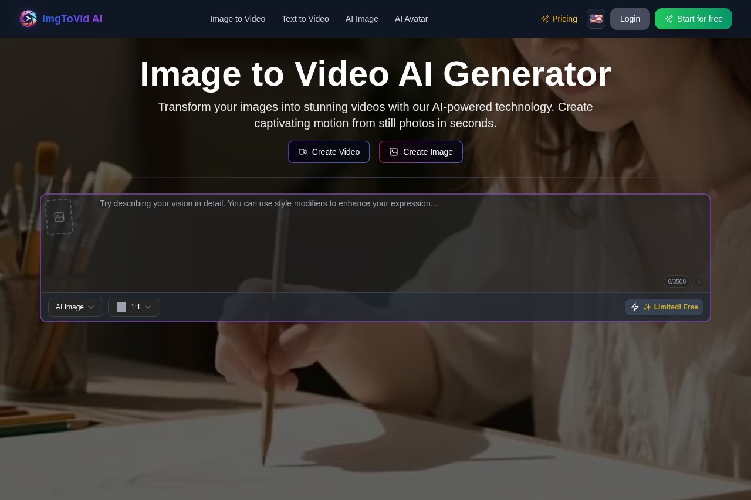
Task: Select AI Image in the top navigation
Action: (361, 19)
